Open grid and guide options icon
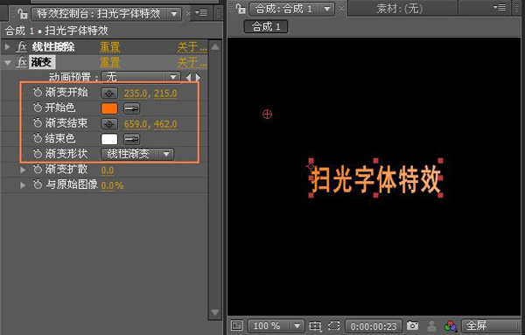 [315, 325]
